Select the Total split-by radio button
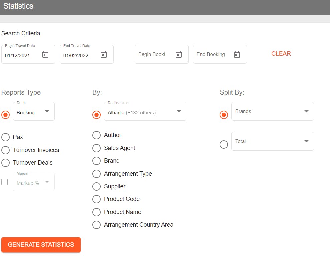This screenshot has height=260, width=330. [224, 145]
